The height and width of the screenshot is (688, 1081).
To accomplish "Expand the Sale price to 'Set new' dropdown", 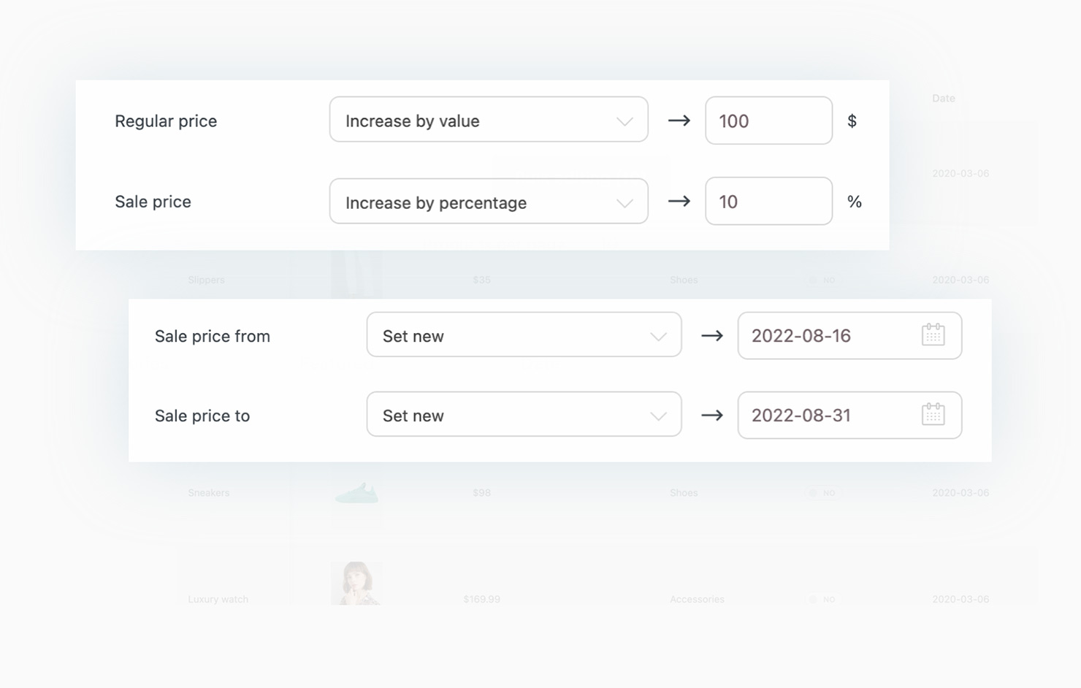I will pos(523,415).
